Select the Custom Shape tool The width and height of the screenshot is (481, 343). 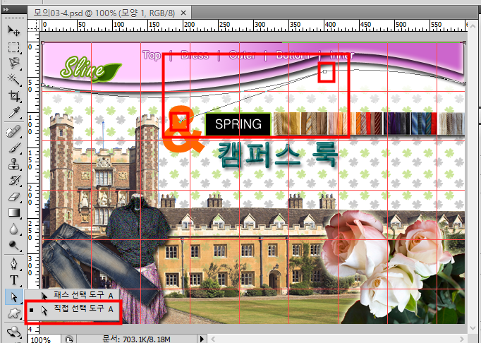pos(13,313)
